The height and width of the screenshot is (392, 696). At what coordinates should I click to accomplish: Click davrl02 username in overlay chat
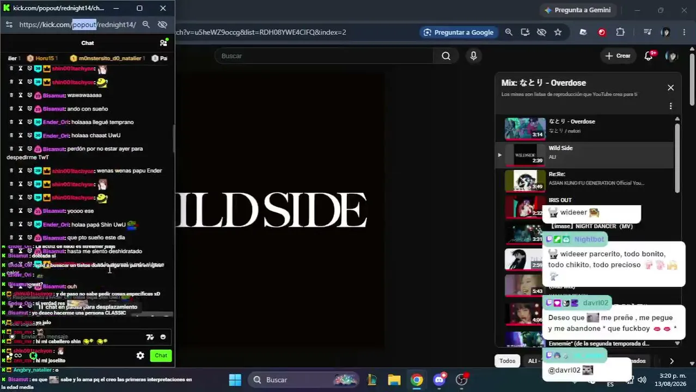pyautogui.click(x=595, y=303)
